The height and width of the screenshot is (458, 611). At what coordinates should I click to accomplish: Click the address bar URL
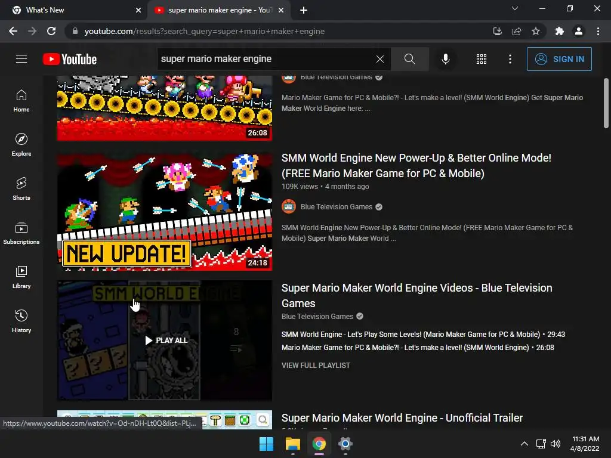205,31
